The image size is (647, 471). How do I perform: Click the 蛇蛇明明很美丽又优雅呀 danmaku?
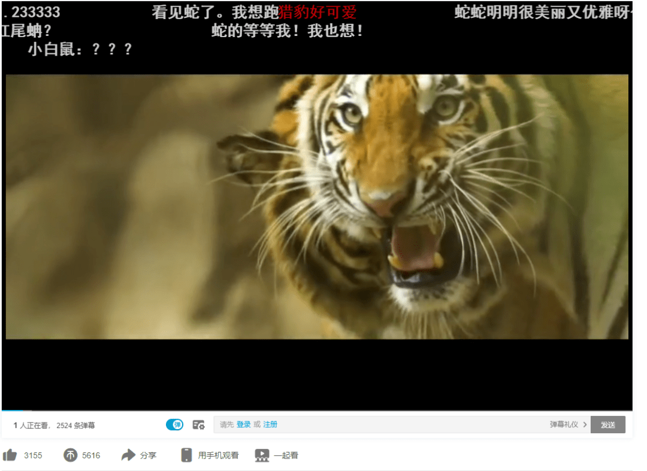click(543, 13)
